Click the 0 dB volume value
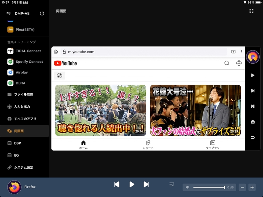The image size is (263, 197). pyautogui.click(x=230, y=187)
